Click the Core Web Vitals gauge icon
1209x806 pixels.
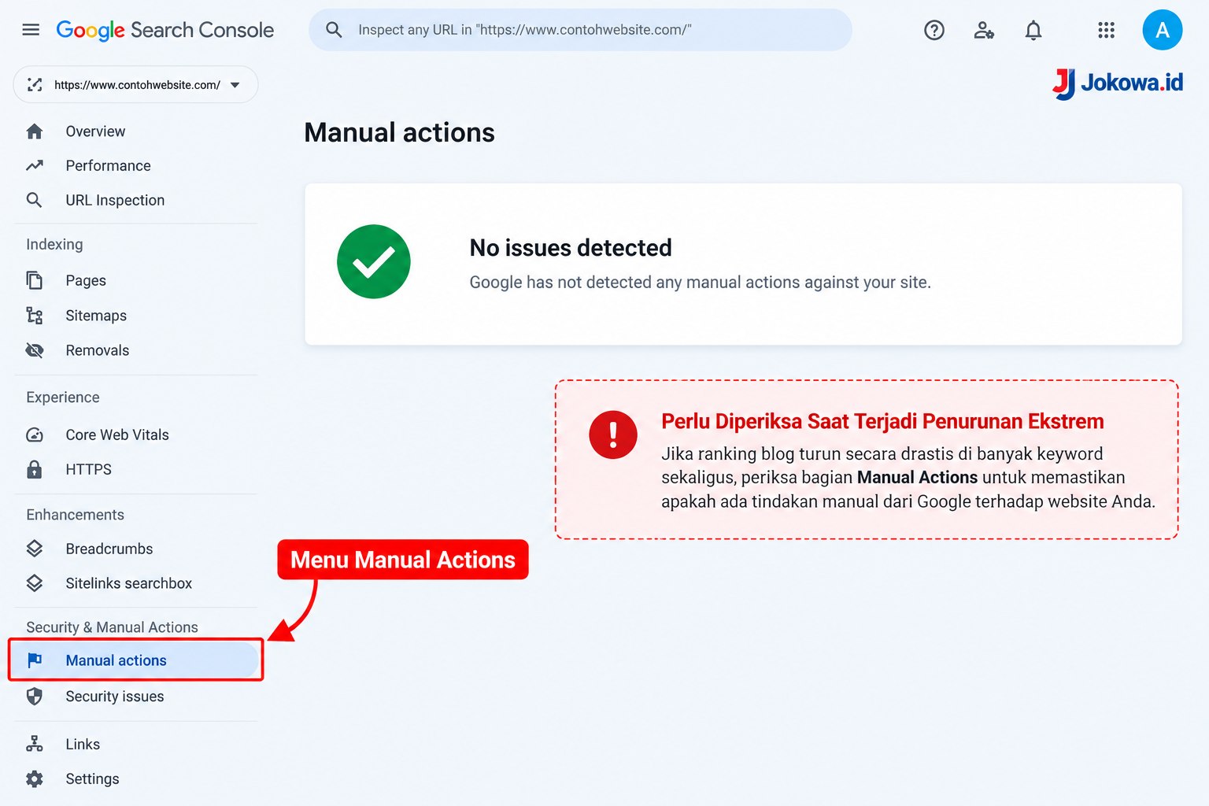pos(34,434)
